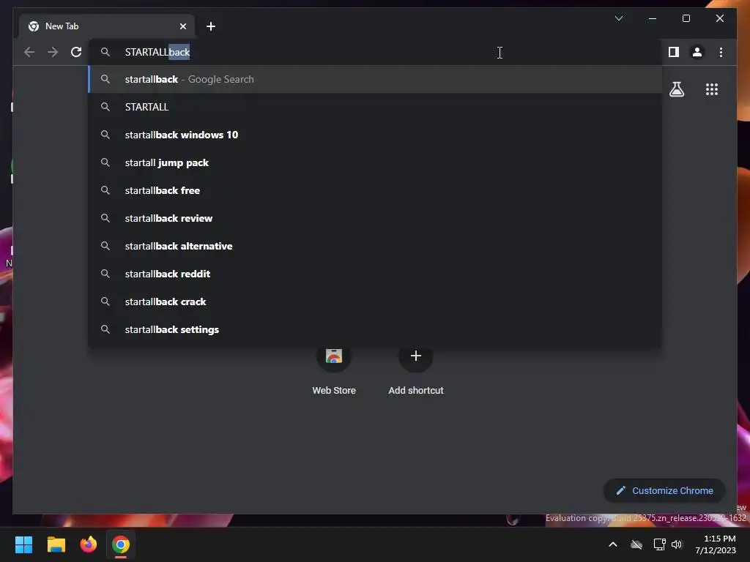This screenshot has height=562, width=750.
Task: Click the forward navigation arrow
Action: pyautogui.click(x=53, y=52)
